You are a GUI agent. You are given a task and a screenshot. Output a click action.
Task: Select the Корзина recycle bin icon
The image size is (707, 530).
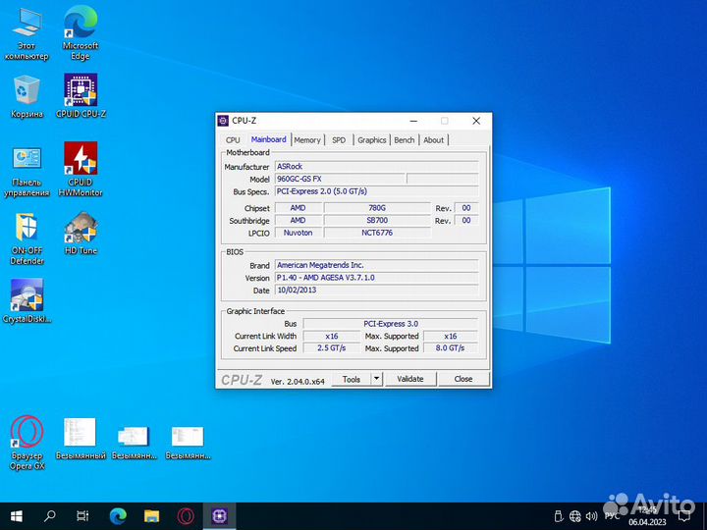[x=27, y=97]
